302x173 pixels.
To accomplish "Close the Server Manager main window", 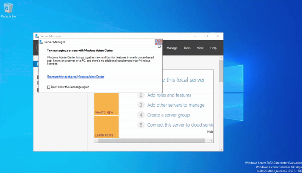I will click(218, 36).
